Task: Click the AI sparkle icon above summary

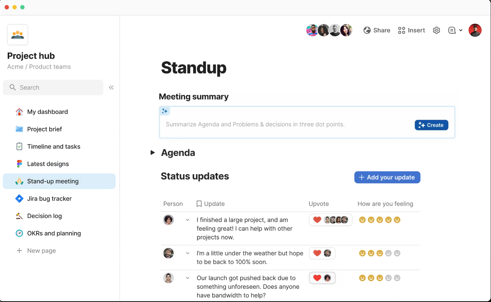Action: click(165, 111)
